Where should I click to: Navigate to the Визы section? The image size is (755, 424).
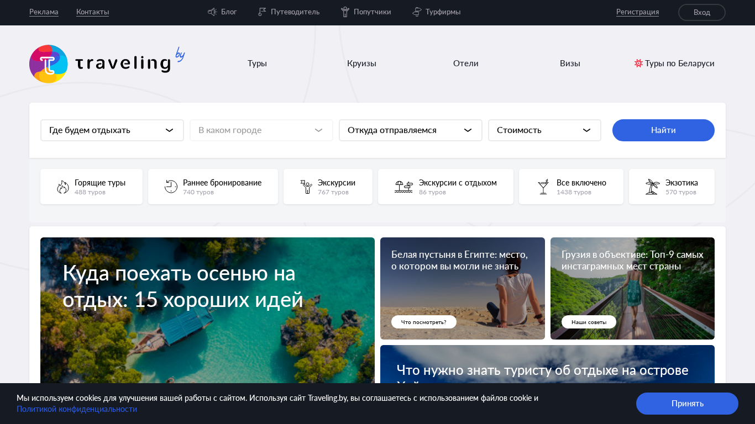[x=570, y=63]
